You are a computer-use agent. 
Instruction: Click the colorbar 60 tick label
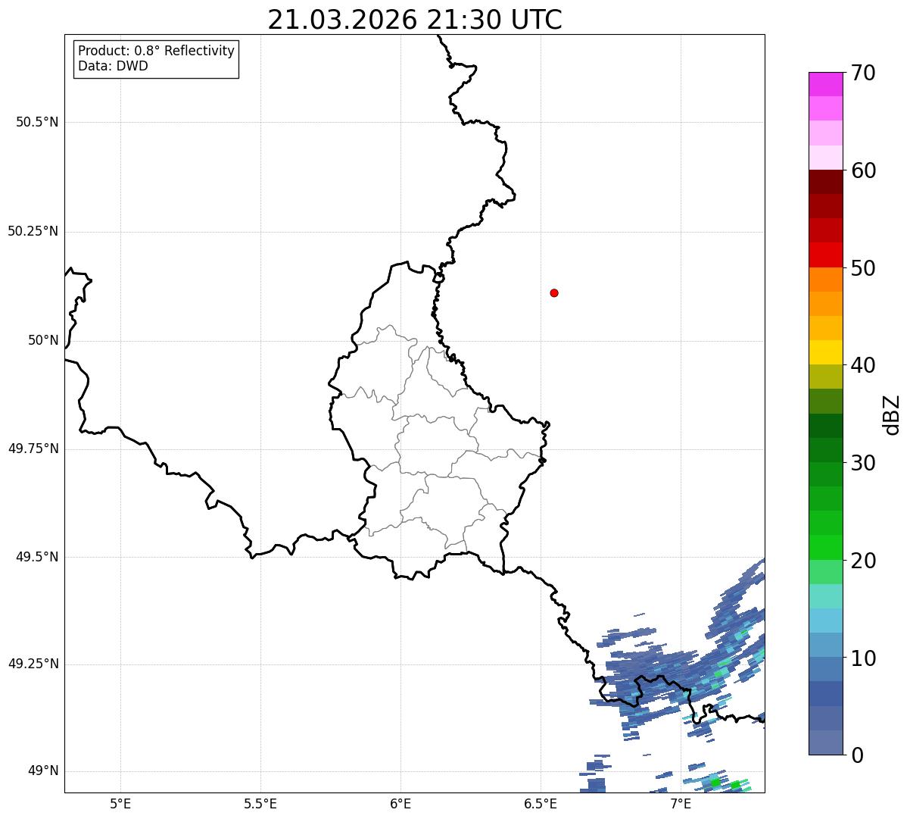pos(864,170)
